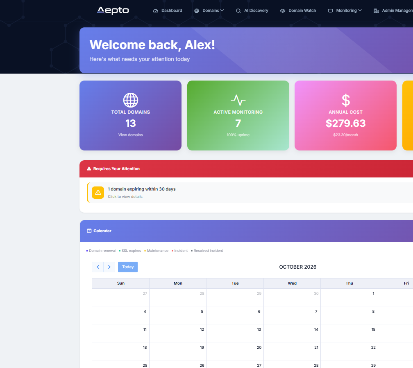The width and height of the screenshot is (413, 368).
Task: Click the View domains link
Action: coord(131,135)
